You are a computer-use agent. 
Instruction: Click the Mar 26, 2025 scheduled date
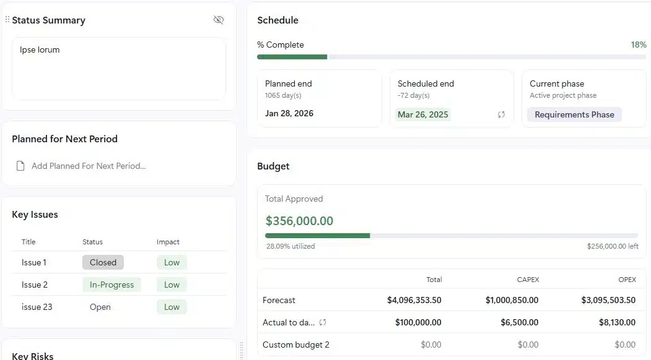[423, 114]
